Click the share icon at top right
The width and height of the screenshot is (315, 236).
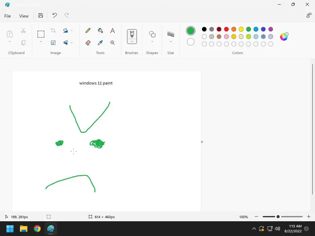(309, 15)
